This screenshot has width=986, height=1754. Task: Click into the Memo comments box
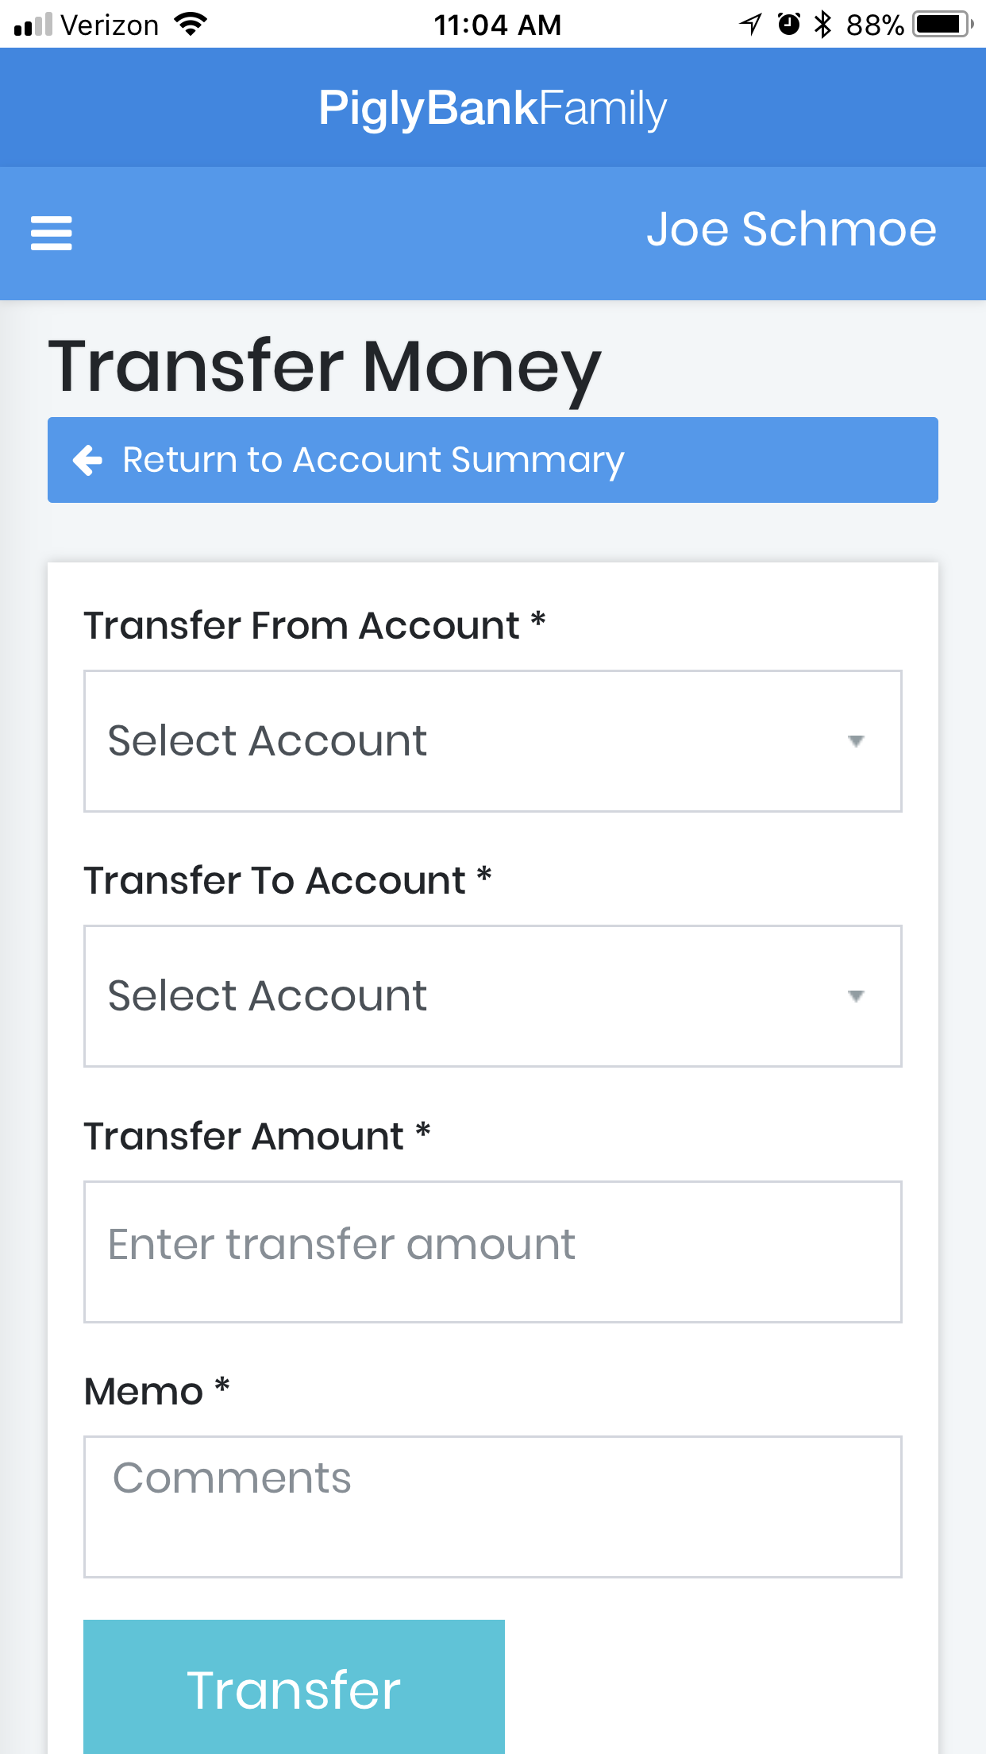492,1506
